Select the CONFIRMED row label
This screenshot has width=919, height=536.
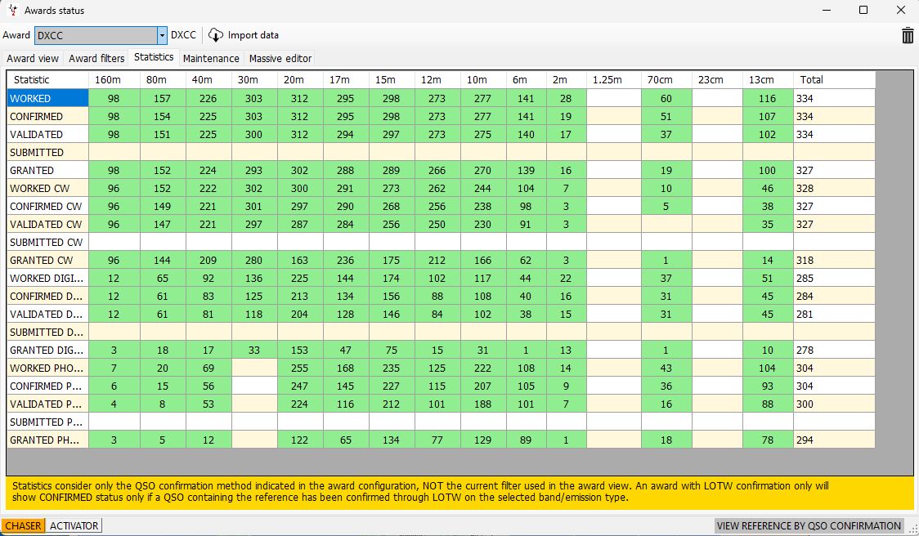[x=47, y=116]
